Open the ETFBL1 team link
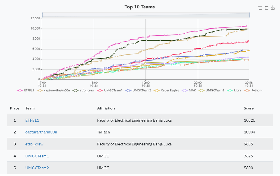280x176 pixels. coord(32,120)
